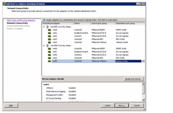Select the Ready to Complete wizard step
This screenshot has width=173, height=113.
point(15,29)
